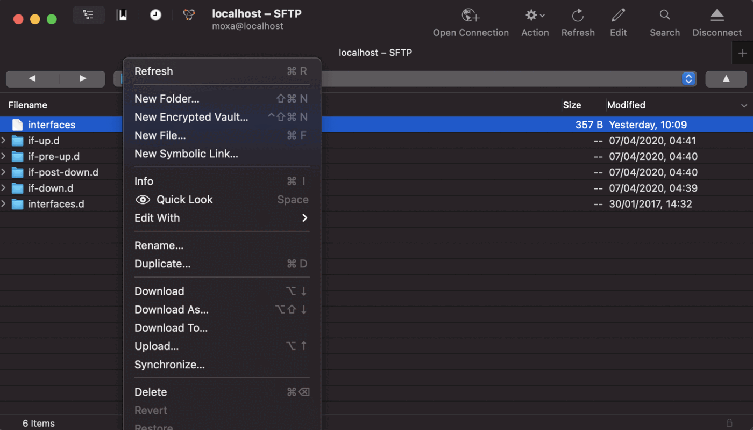Choose New Folder from context menu
The image size is (753, 430).
pyautogui.click(x=167, y=99)
